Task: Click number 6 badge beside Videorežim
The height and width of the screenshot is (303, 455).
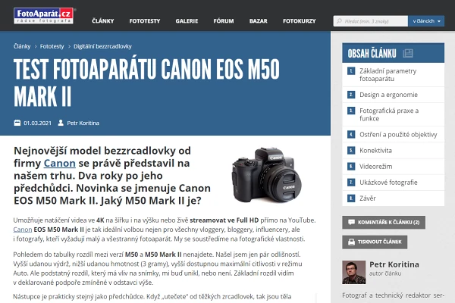Action: (351, 167)
